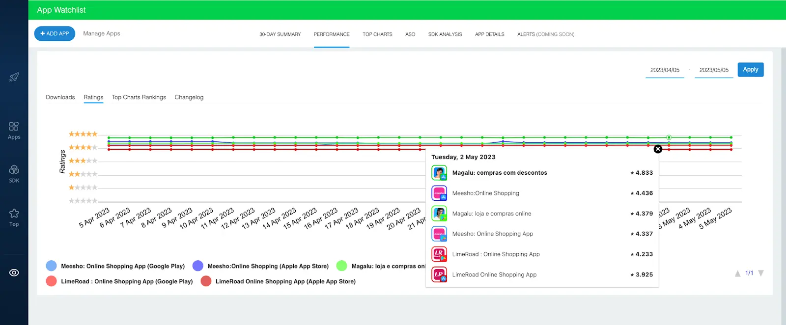Click 'Tuesday, 2 May 2023' tooltip heading
Screen dimensions: 786x325
coord(463,157)
